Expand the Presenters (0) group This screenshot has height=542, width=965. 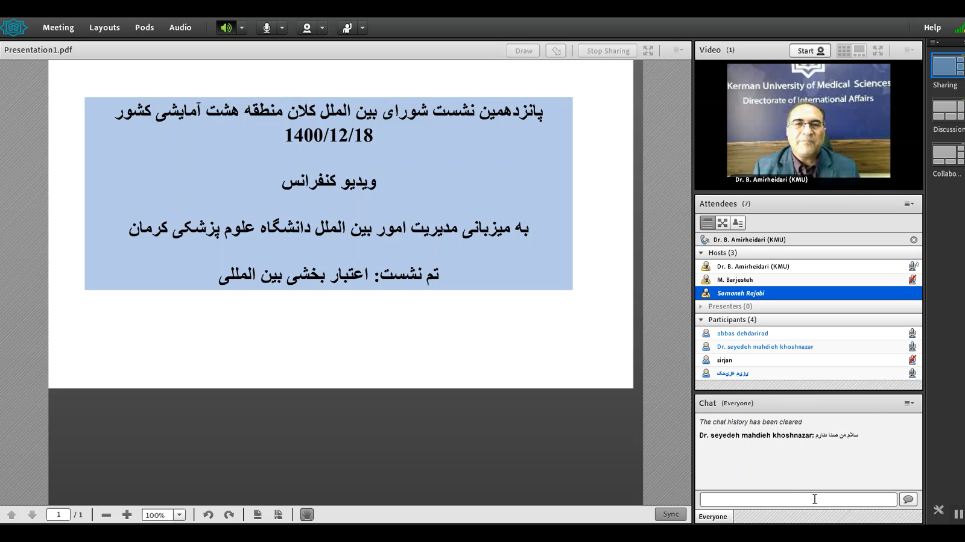tap(701, 307)
